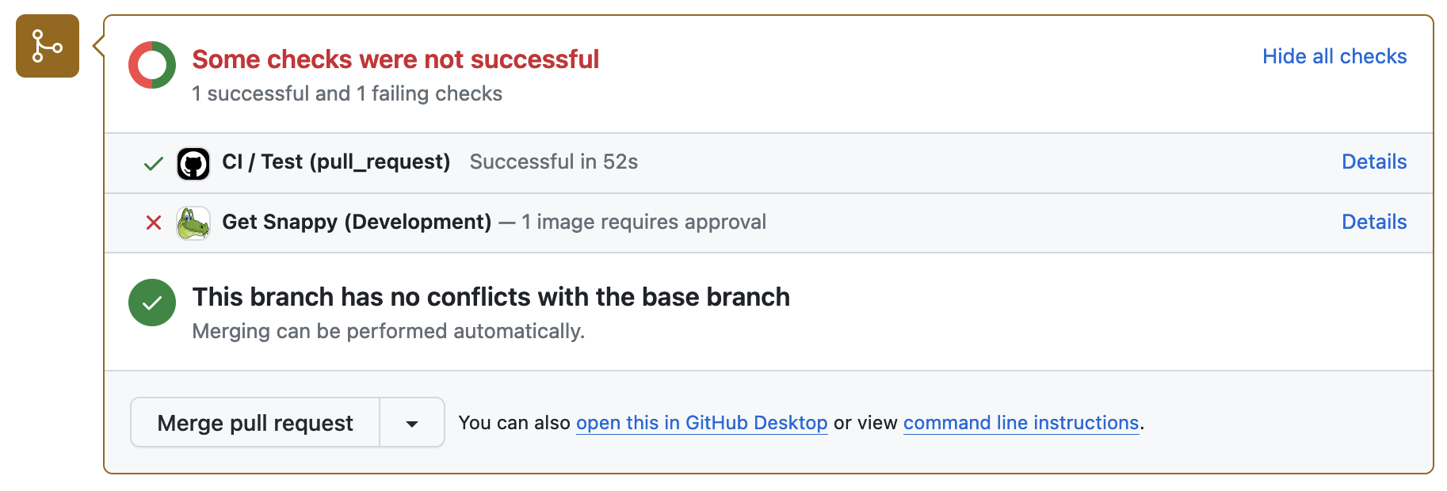Open Details for Get Snappy check

point(1374,222)
